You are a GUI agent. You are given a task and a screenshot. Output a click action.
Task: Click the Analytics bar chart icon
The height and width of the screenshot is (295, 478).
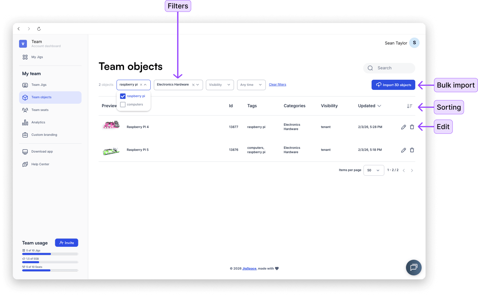click(25, 123)
